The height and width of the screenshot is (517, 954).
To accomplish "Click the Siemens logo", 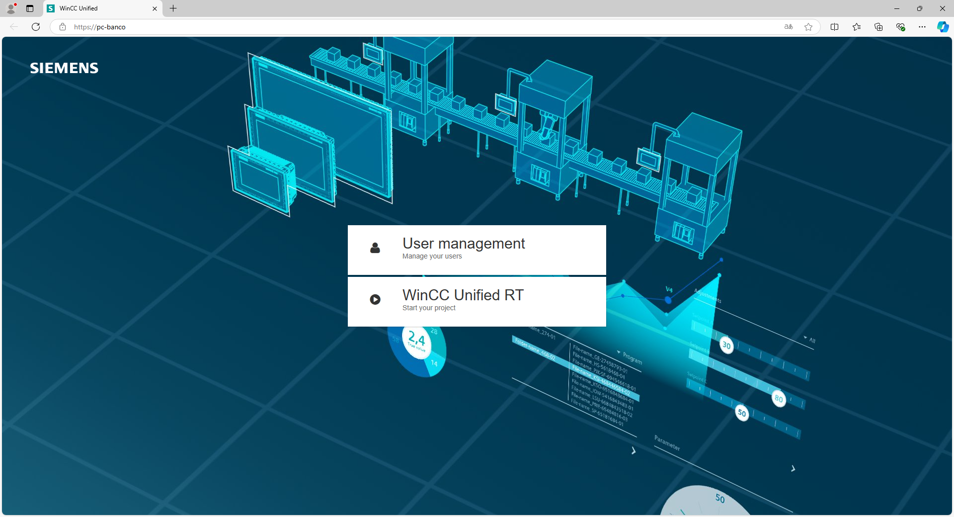I will click(64, 68).
